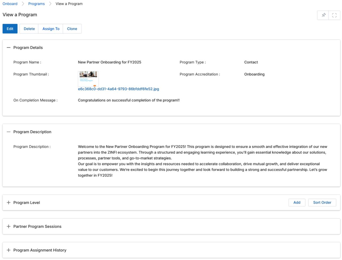The width and height of the screenshot is (342, 260).
Task: Click the 'View a Program' page heading
Action: (20, 15)
